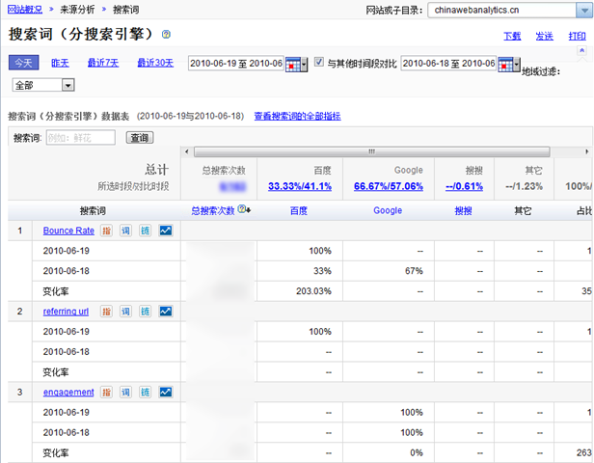Image resolution: width=594 pixels, height=463 pixels.
Task: Expand the first date range dropdown arrow
Action: tap(305, 64)
